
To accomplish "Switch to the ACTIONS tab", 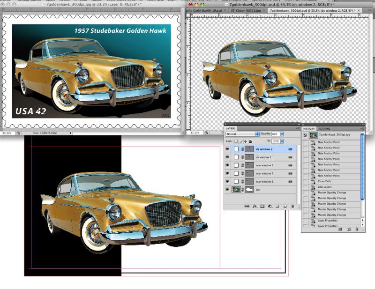I will click(324, 129).
